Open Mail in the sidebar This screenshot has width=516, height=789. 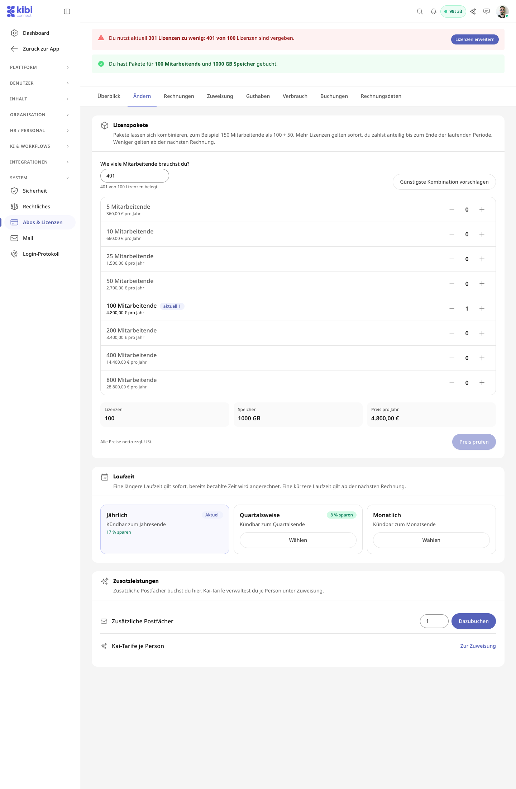pyautogui.click(x=40, y=238)
